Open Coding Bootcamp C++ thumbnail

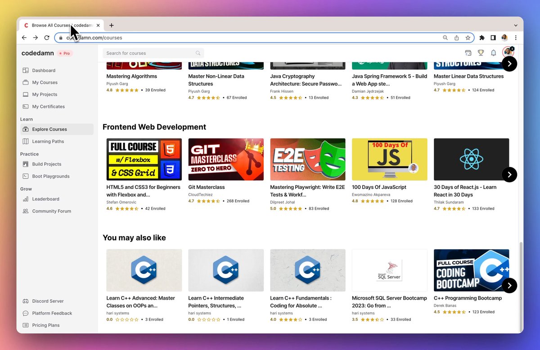click(472, 270)
